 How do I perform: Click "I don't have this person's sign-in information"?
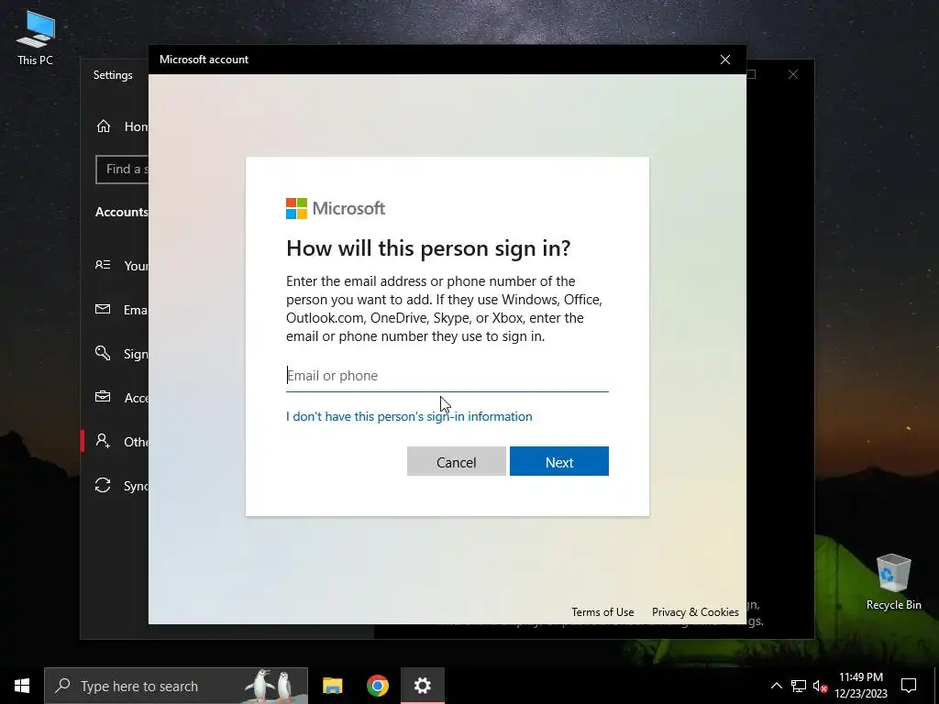click(x=409, y=416)
